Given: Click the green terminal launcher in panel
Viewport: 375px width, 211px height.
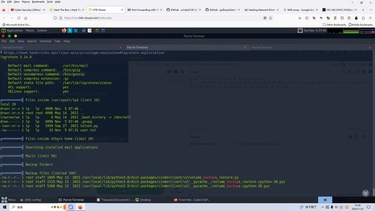Looking at the screenshot, I should point(97,30).
